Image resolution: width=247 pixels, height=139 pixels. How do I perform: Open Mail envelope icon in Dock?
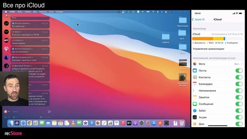click(48, 123)
